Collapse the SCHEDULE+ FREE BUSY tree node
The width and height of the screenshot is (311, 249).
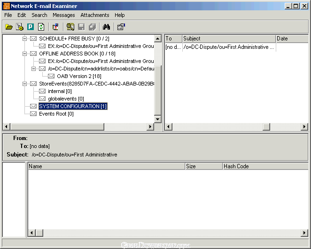coord(24,39)
